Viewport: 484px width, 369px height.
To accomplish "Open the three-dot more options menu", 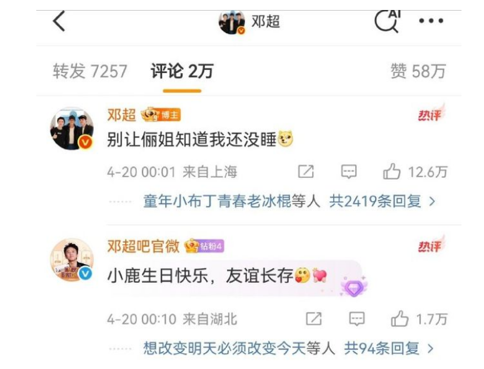I will 431,21.
